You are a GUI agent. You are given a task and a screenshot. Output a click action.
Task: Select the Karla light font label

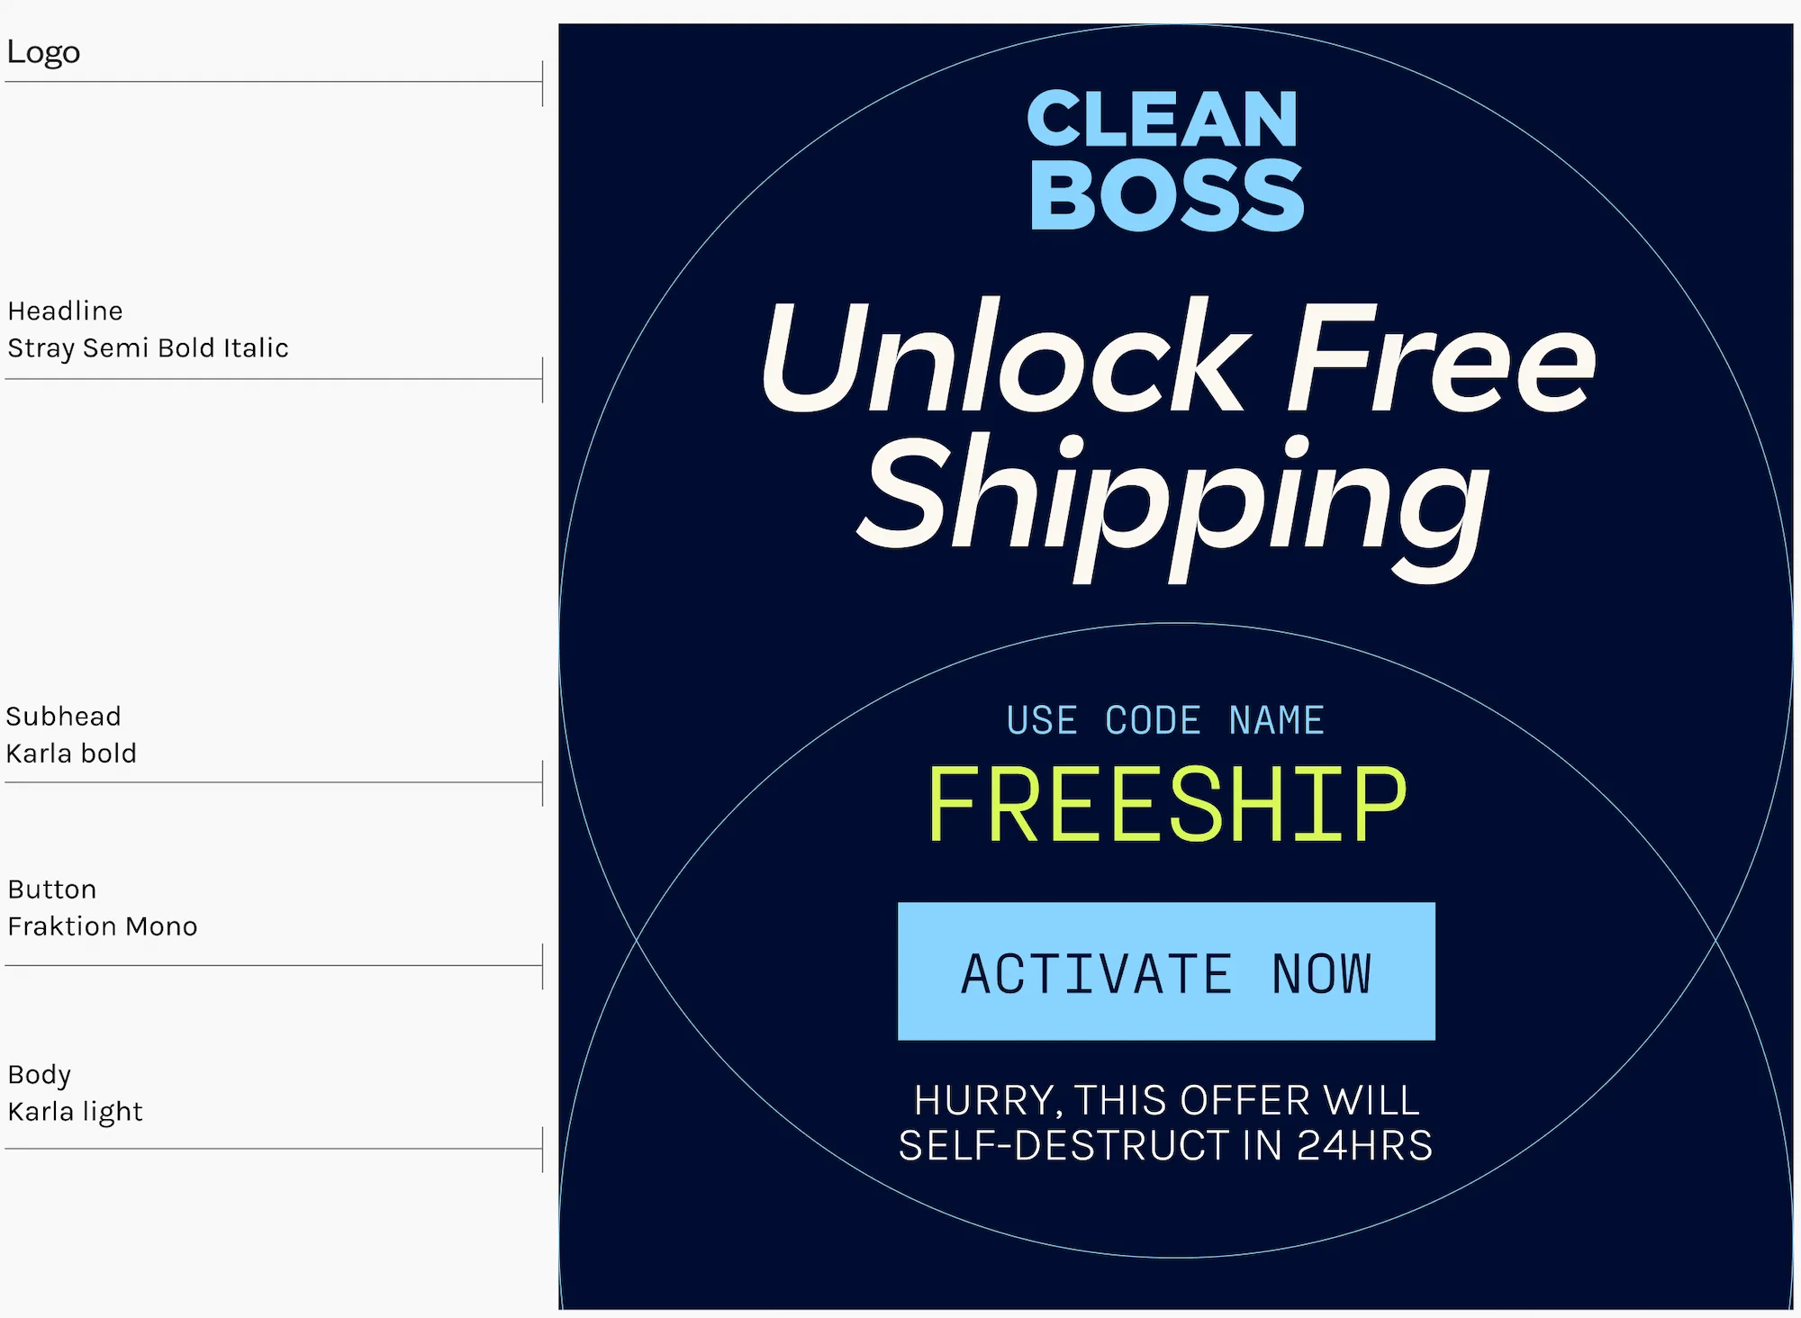coord(75,1113)
